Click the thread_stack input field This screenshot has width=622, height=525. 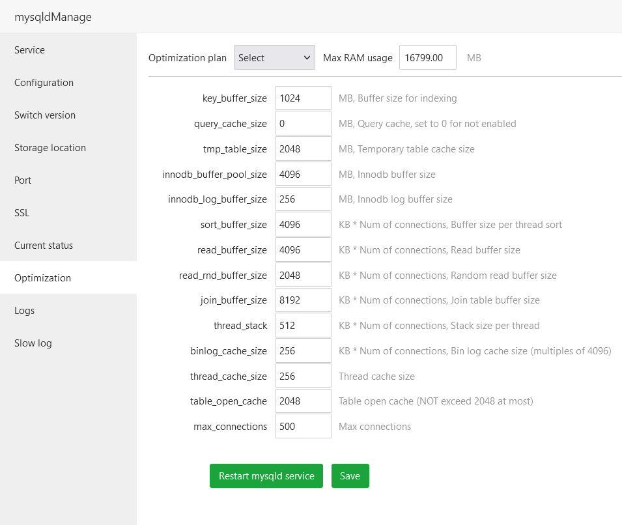click(x=303, y=326)
